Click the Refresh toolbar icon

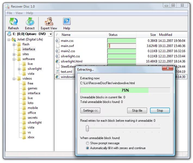(x=13, y=21)
